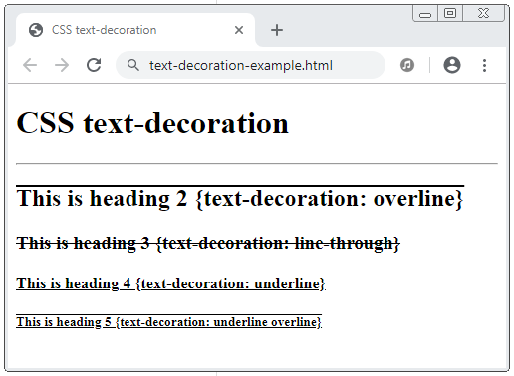Click the globe favicon on the tab

click(36, 30)
